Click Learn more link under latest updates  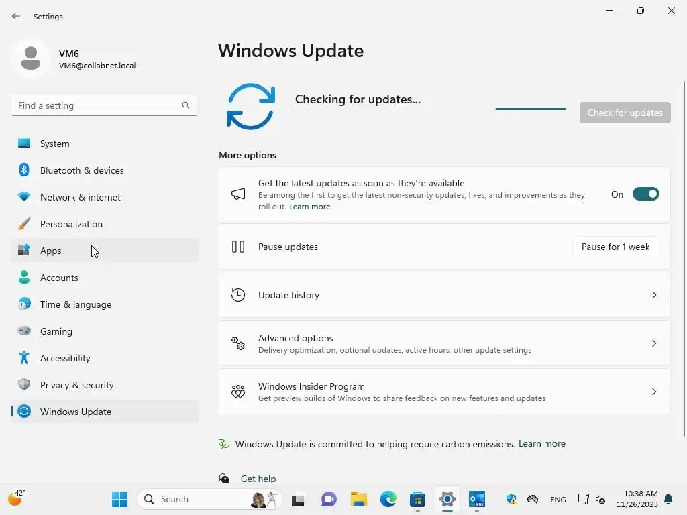[x=309, y=207]
